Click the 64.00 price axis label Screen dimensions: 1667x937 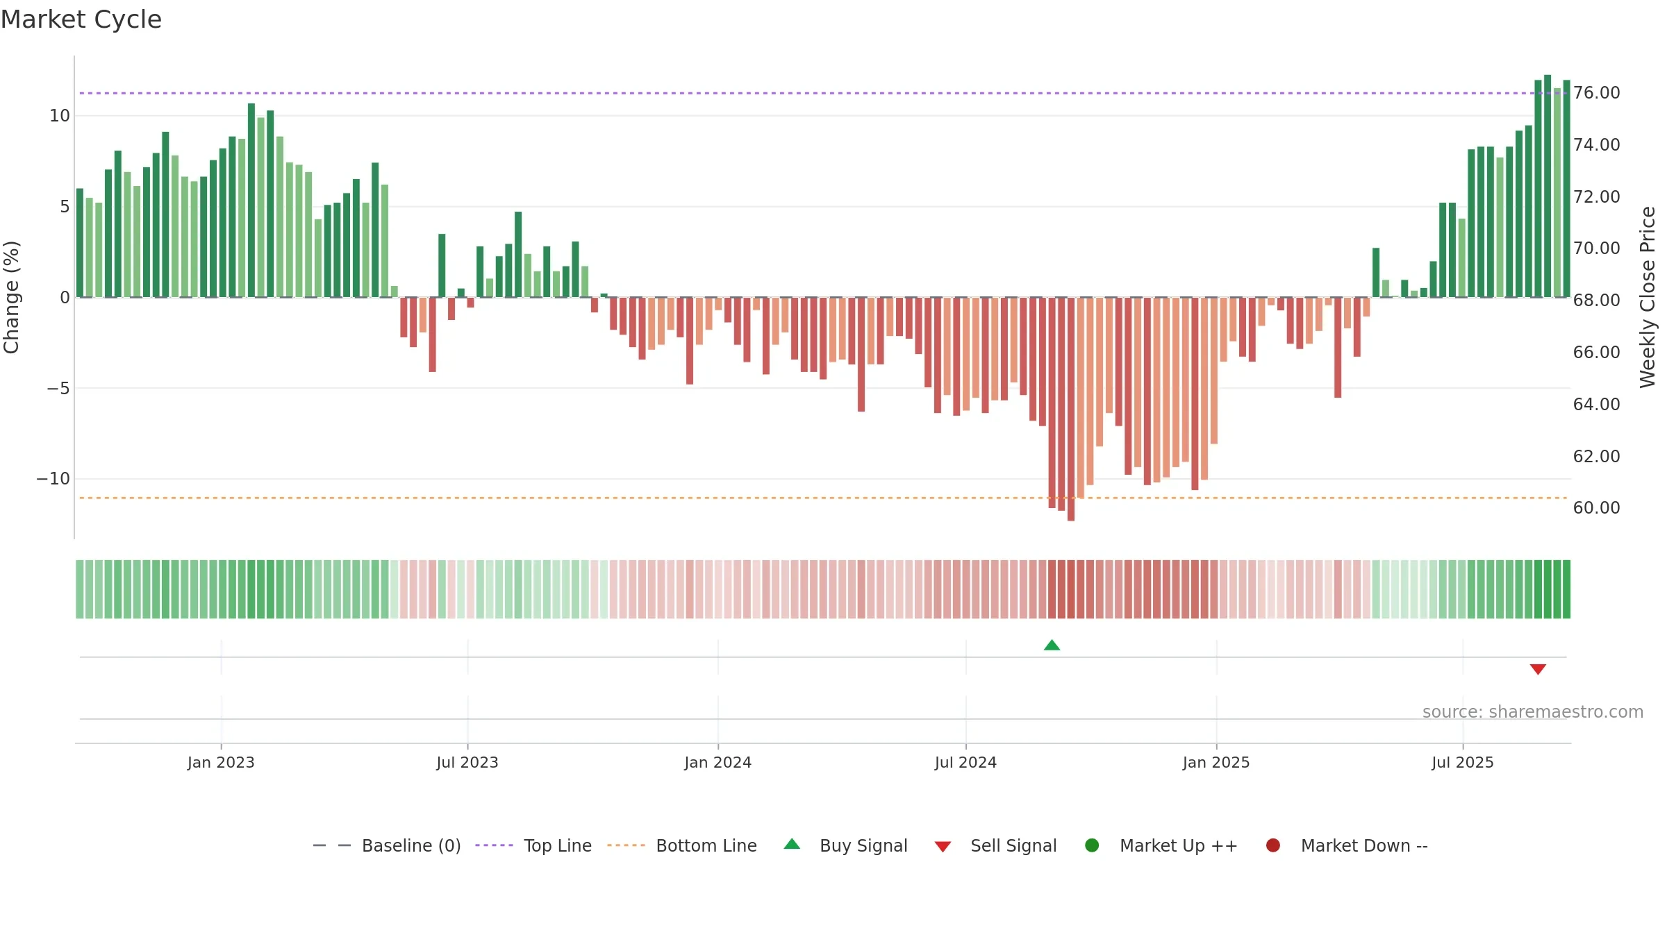pyautogui.click(x=1597, y=404)
